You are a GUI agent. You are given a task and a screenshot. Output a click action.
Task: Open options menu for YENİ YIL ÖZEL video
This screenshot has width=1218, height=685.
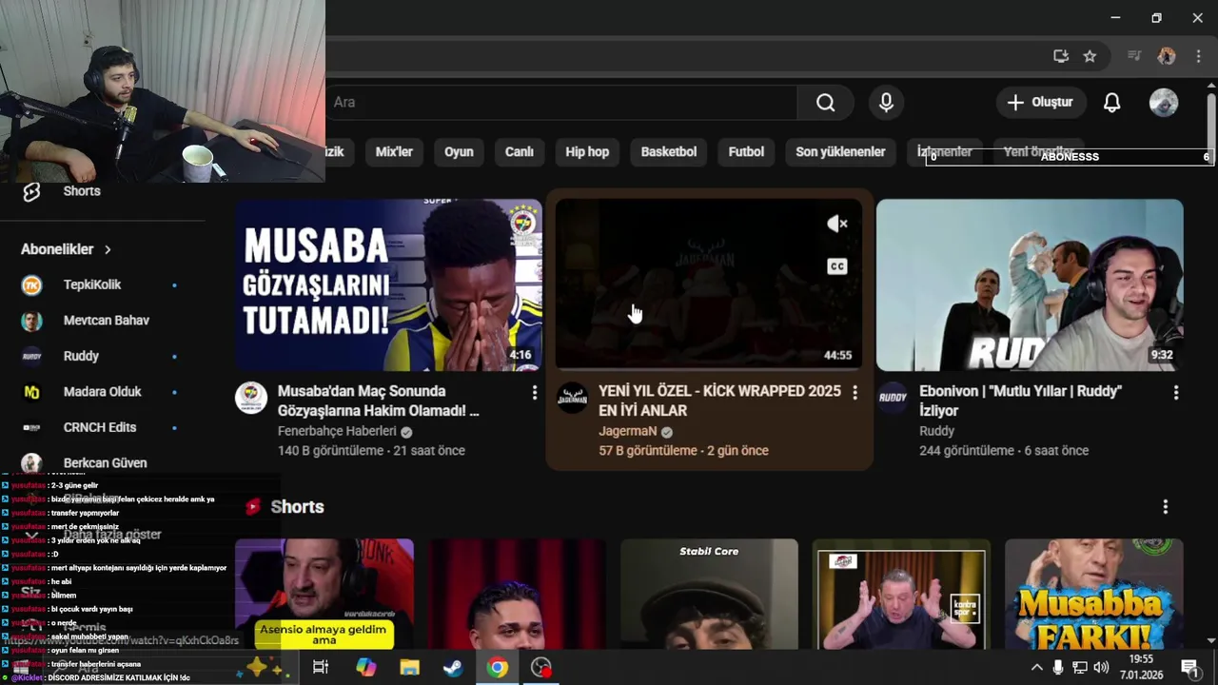(855, 392)
